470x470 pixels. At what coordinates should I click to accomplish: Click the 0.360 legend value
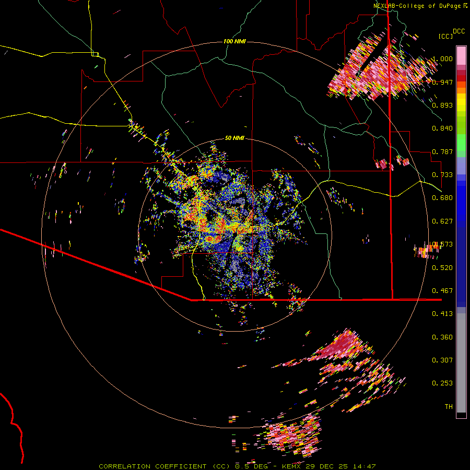pos(442,337)
